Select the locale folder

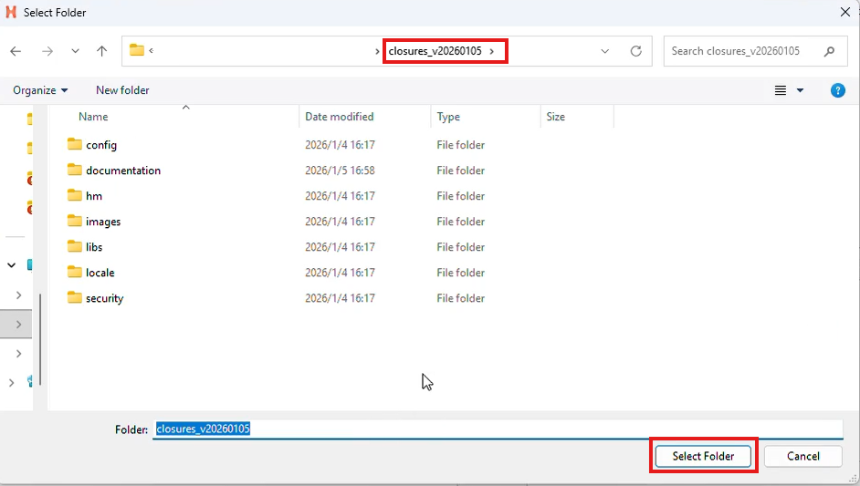(x=100, y=273)
